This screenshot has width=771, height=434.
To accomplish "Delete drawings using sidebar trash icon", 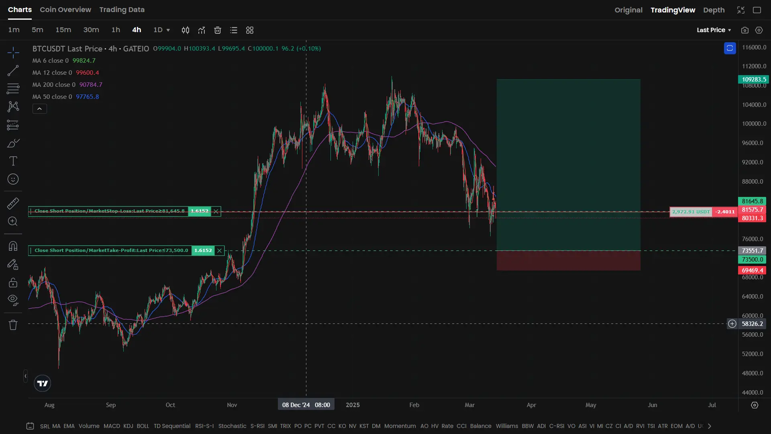I will tap(13, 325).
